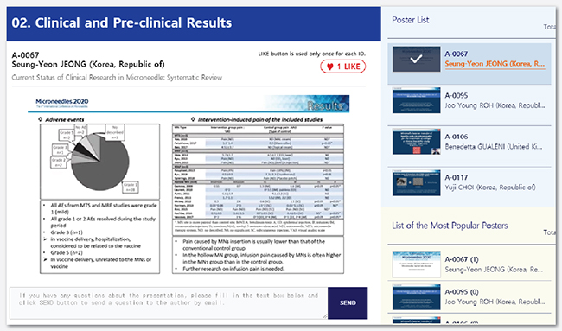Click A-0067 poster ID in main panel

coord(25,55)
